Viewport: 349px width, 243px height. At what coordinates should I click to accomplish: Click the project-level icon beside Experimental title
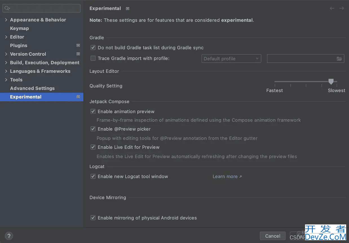click(127, 9)
